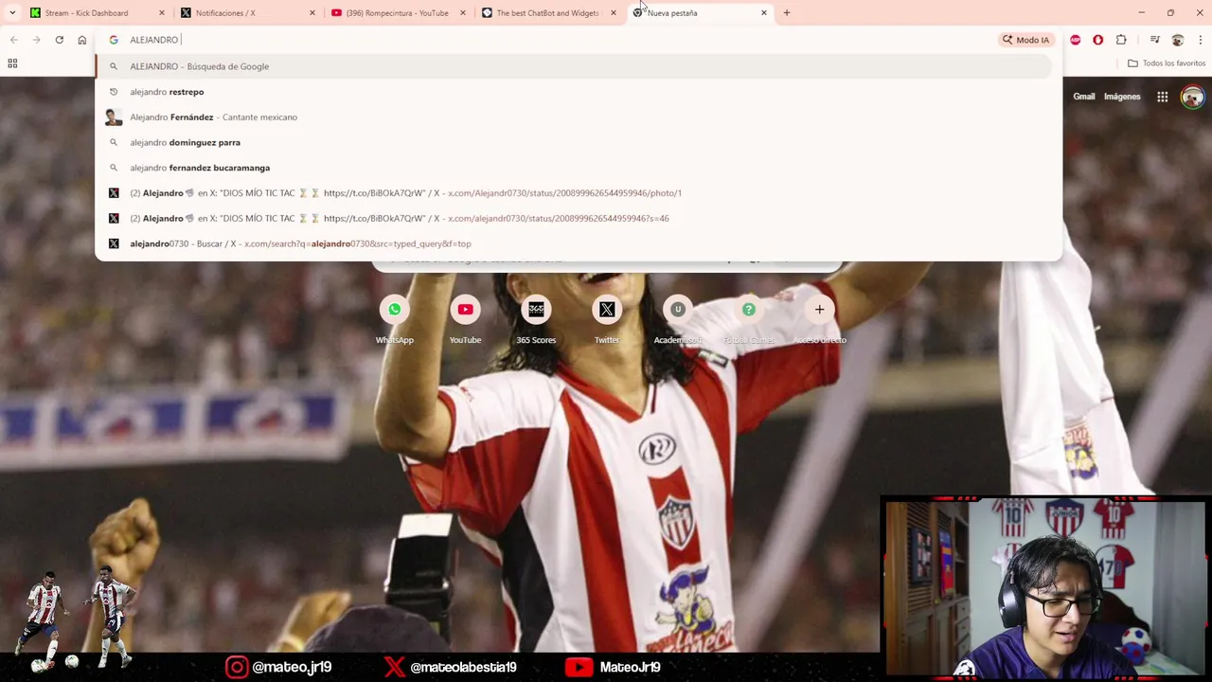Screen dimensions: 1212x682
Task: Open the Imágenes link
Action: (x=1122, y=97)
